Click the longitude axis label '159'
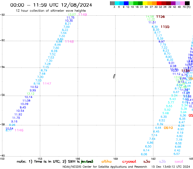Screen dimensions: 193x169 point(116,159)
